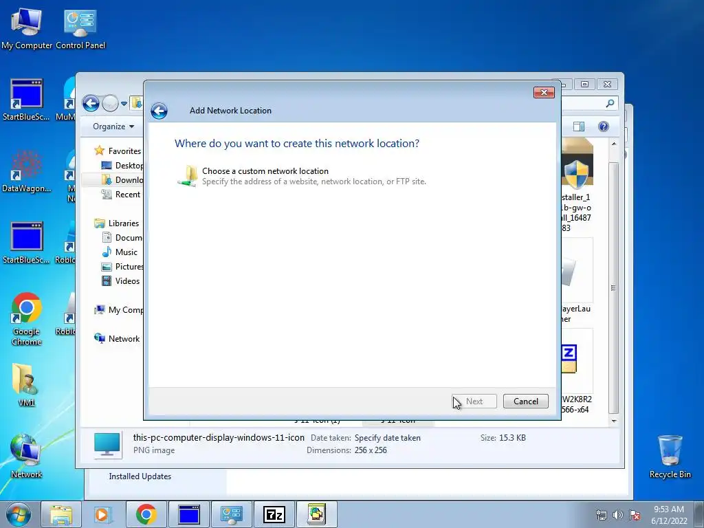The height and width of the screenshot is (528, 704).
Task: Click Explorer scrollbar up arrow
Action: click(614, 144)
